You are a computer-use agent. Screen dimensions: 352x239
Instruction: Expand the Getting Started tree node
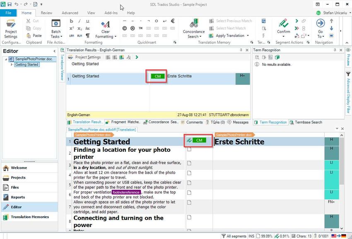pyautogui.click(x=12, y=65)
